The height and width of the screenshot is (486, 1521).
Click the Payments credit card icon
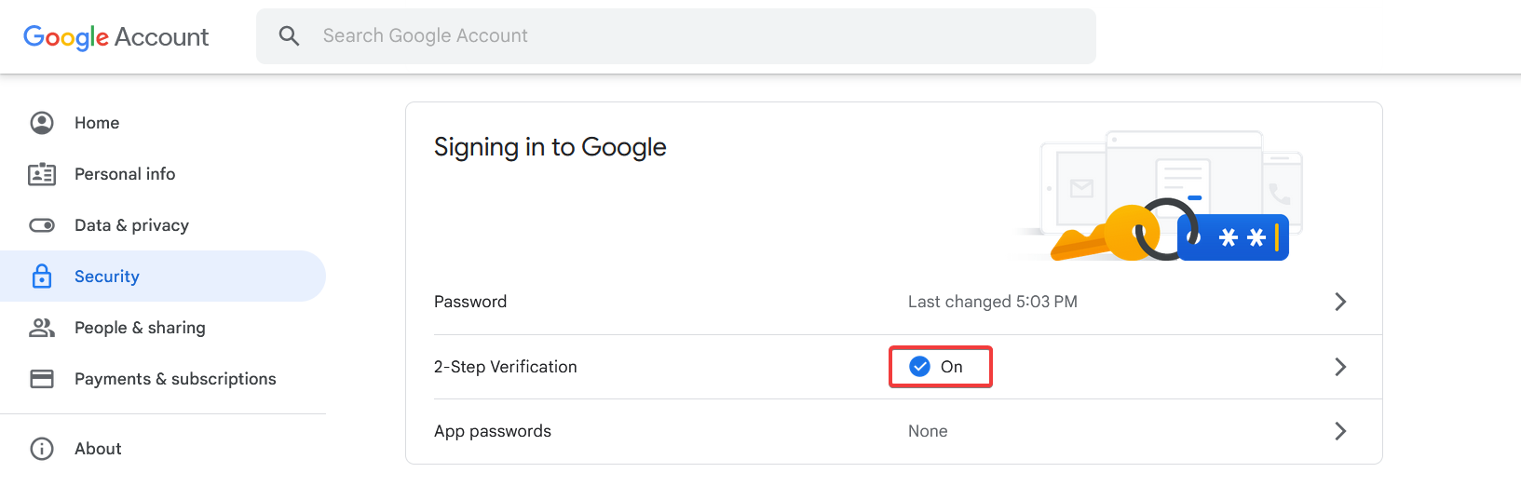[x=42, y=379]
